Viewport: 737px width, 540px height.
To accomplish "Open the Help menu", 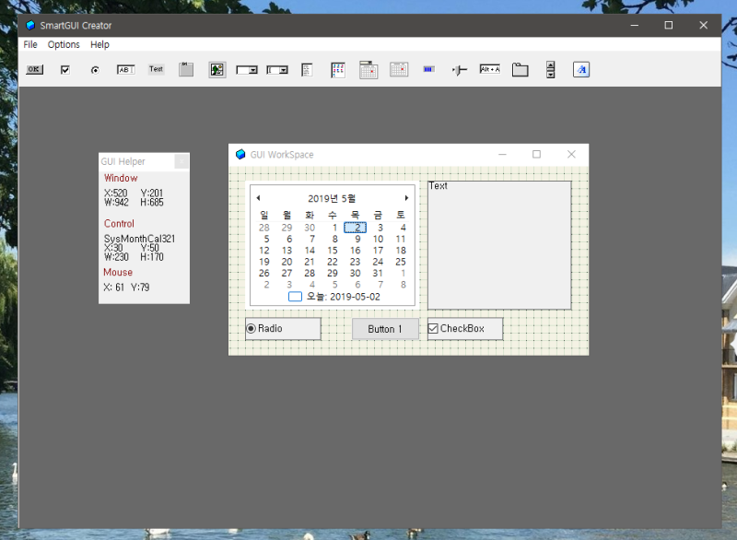I will [99, 44].
